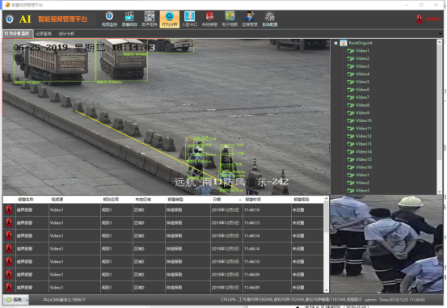Click the alarm icon of the 11:46:16 row
Viewport: 447px width, 308px height.
(x=9, y=210)
